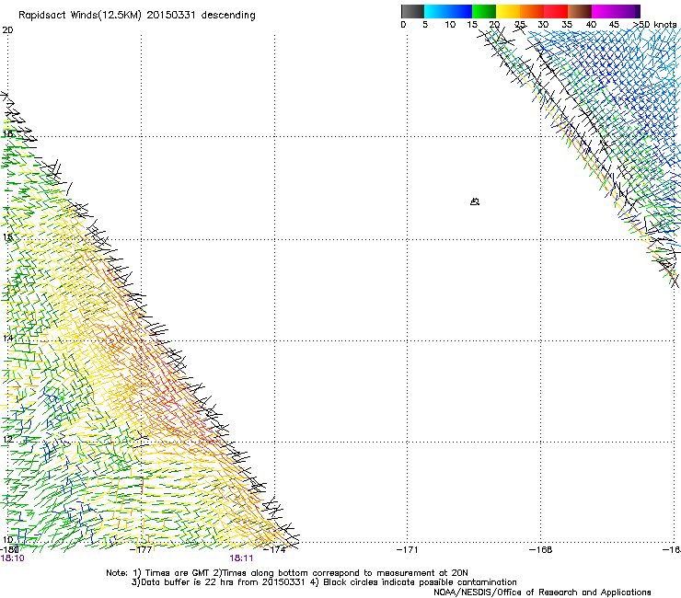Click the yellow 20-25 knots legend segment
Screen dimensions: 681x598
point(508,11)
